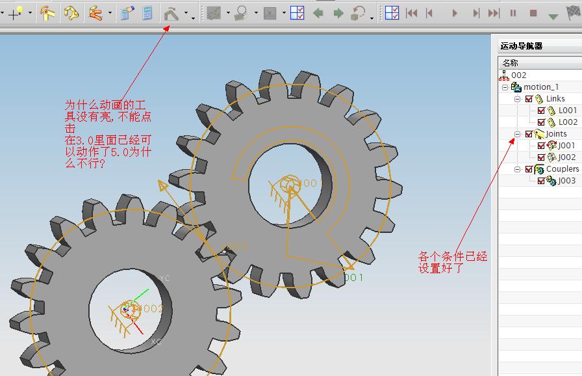Step back one animation frame
The width and height of the screenshot is (582, 376).
429,14
